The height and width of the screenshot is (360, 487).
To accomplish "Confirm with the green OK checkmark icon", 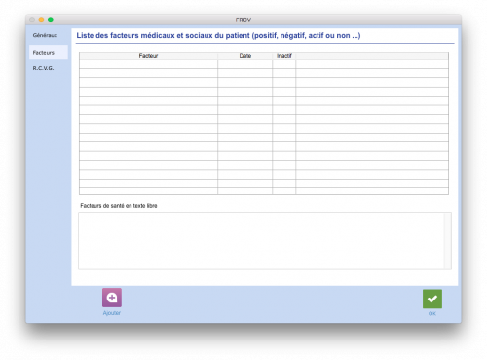I will point(432,299).
